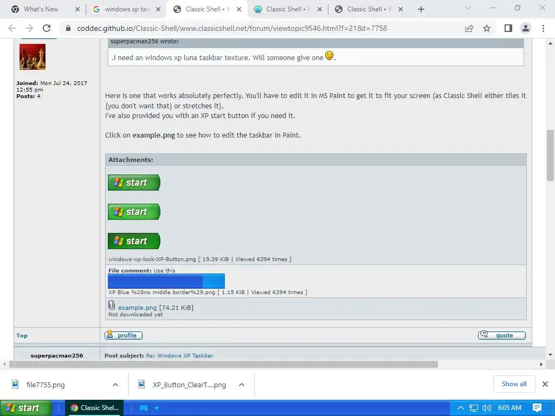555x416 pixels.
Task: Click the chess pieces user avatar
Action: tap(32, 57)
